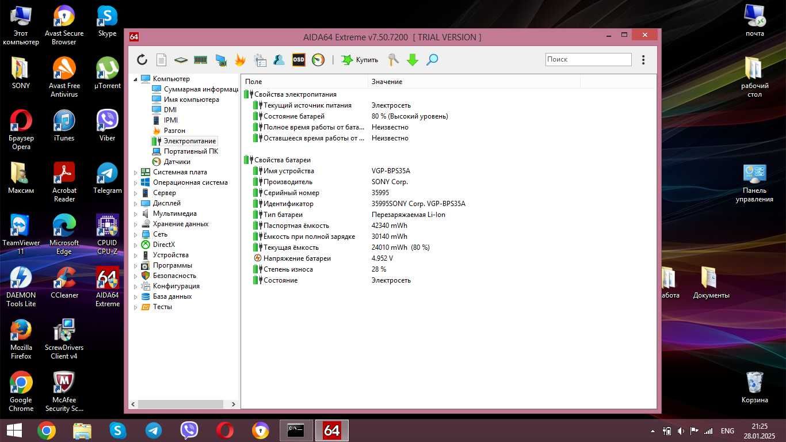Image resolution: width=786 pixels, height=442 pixels.
Task: Click the gauge dial toolbar icon
Action: (318, 59)
